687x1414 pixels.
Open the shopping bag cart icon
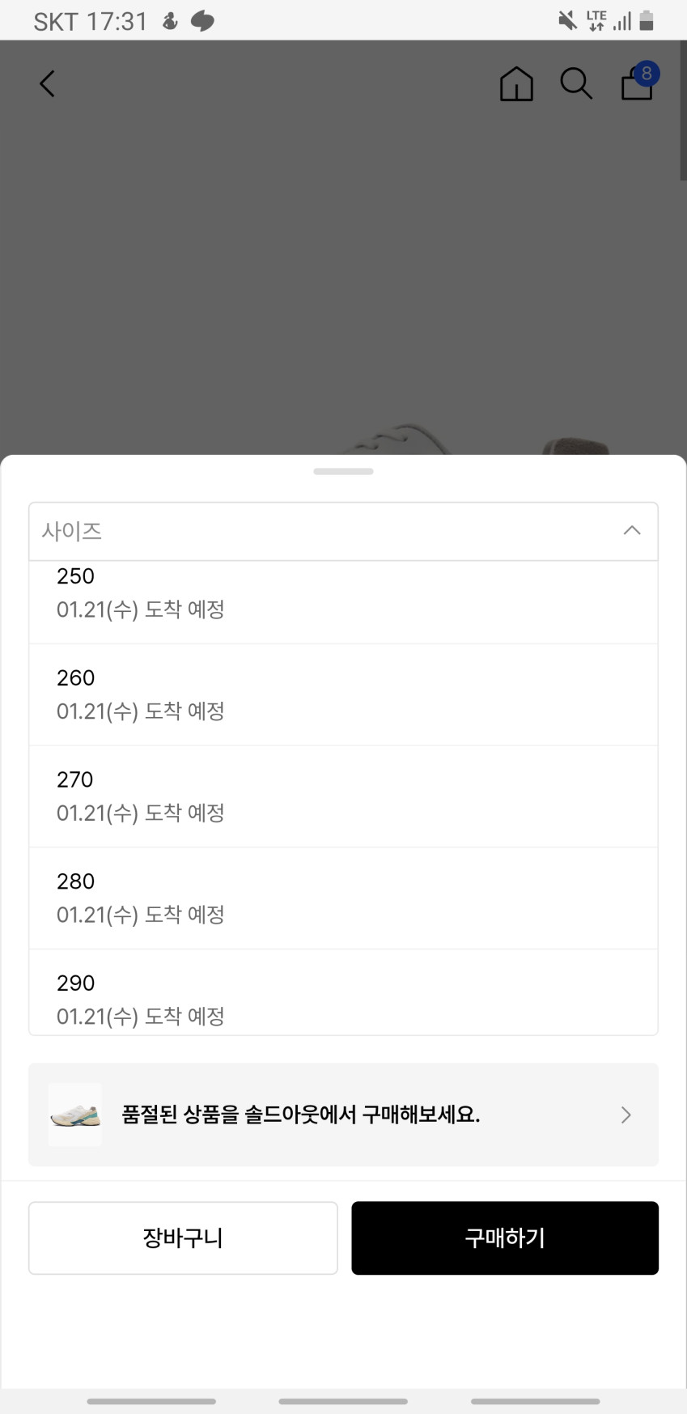635,86
